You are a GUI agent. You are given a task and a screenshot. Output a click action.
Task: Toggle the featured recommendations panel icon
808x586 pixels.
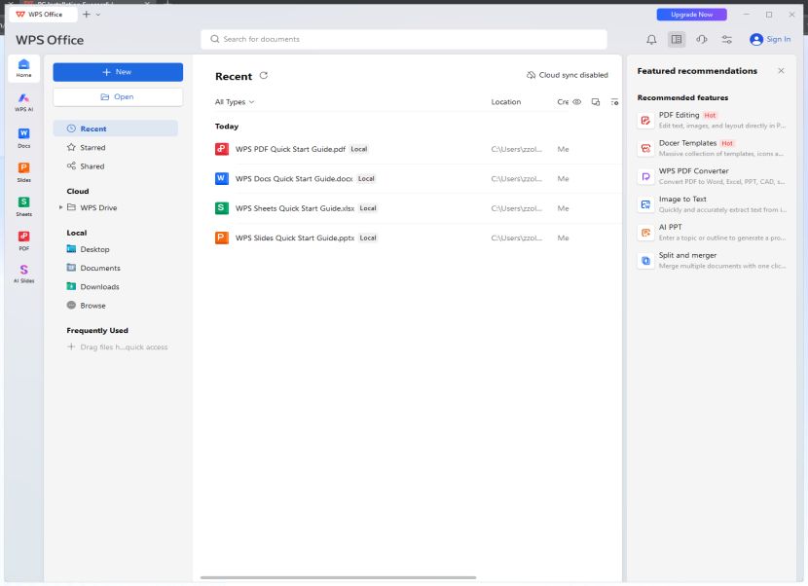(677, 40)
